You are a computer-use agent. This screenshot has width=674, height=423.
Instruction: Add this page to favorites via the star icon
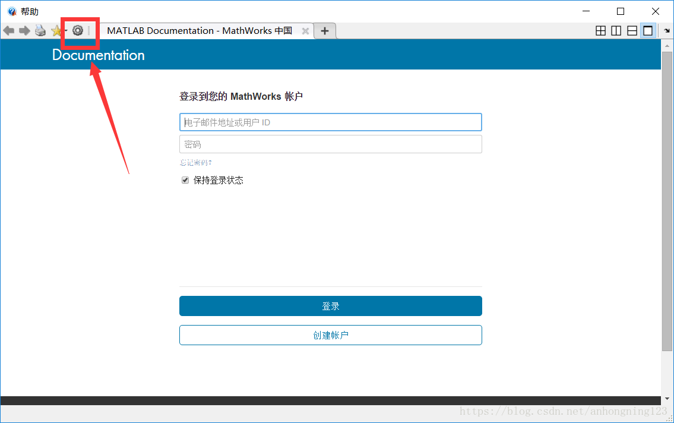point(57,30)
